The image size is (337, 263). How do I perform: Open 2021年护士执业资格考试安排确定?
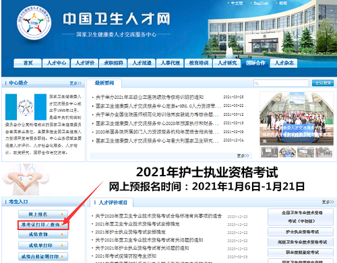tap(130, 232)
